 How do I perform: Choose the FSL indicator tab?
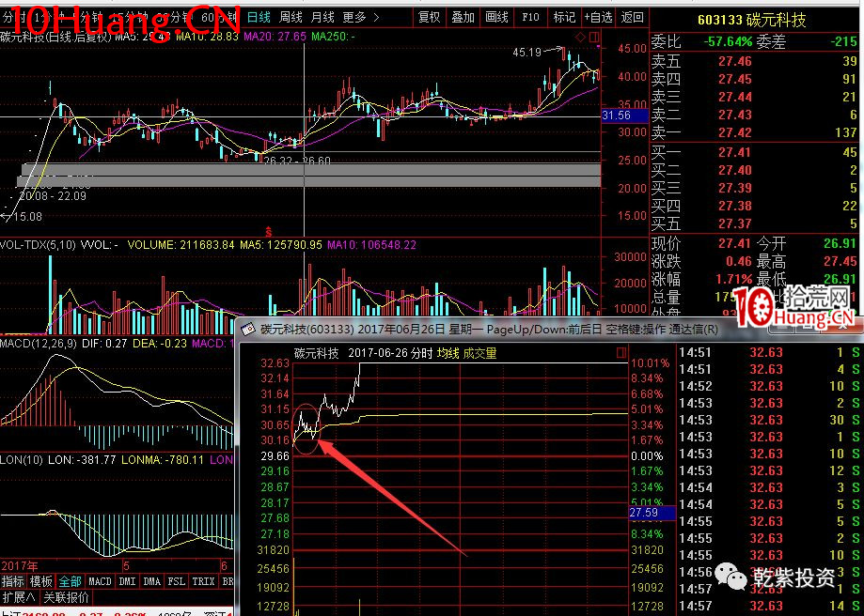[x=177, y=581]
